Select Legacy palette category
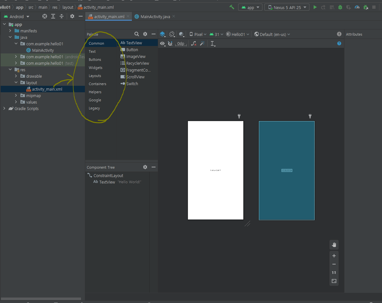The height and width of the screenshot is (303, 382). [94, 108]
